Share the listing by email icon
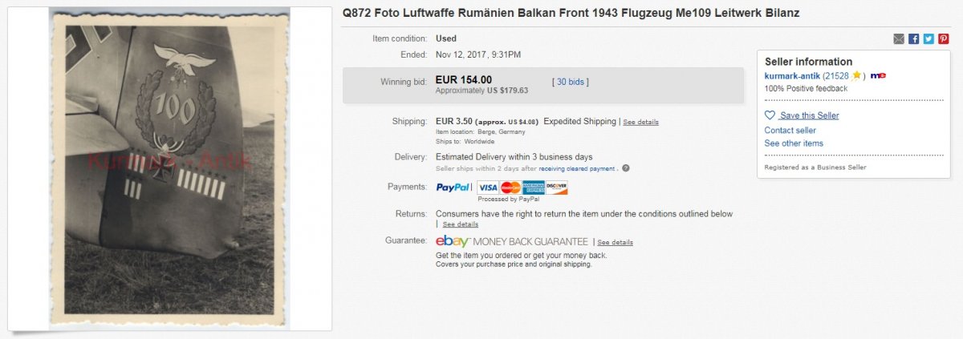This screenshot has width=963, height=339. click(899, 38)
